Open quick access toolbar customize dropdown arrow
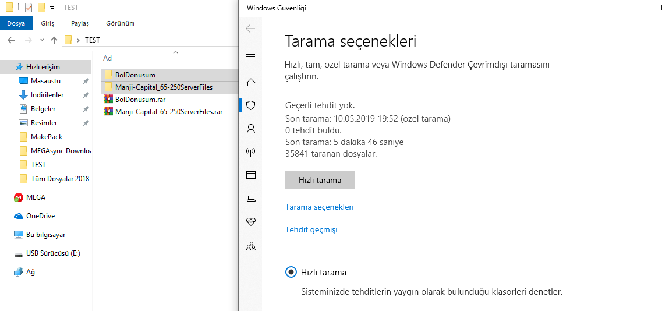 51,8
